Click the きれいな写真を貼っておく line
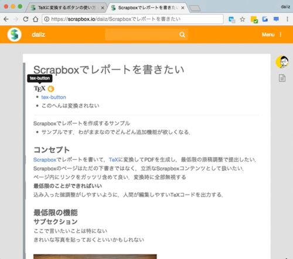This screenshot has width=293, height=259. [88, 240]
